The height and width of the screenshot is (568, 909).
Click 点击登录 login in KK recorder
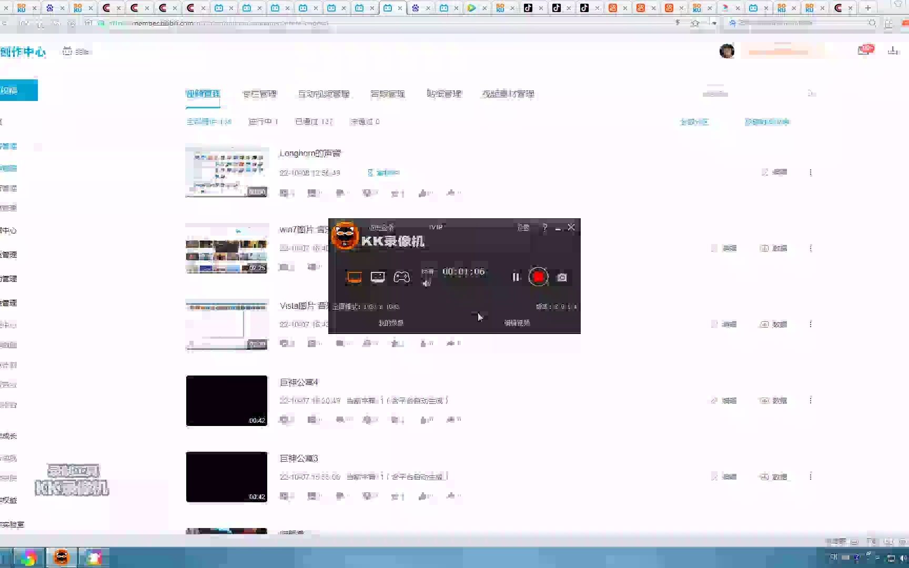[381, 227]
